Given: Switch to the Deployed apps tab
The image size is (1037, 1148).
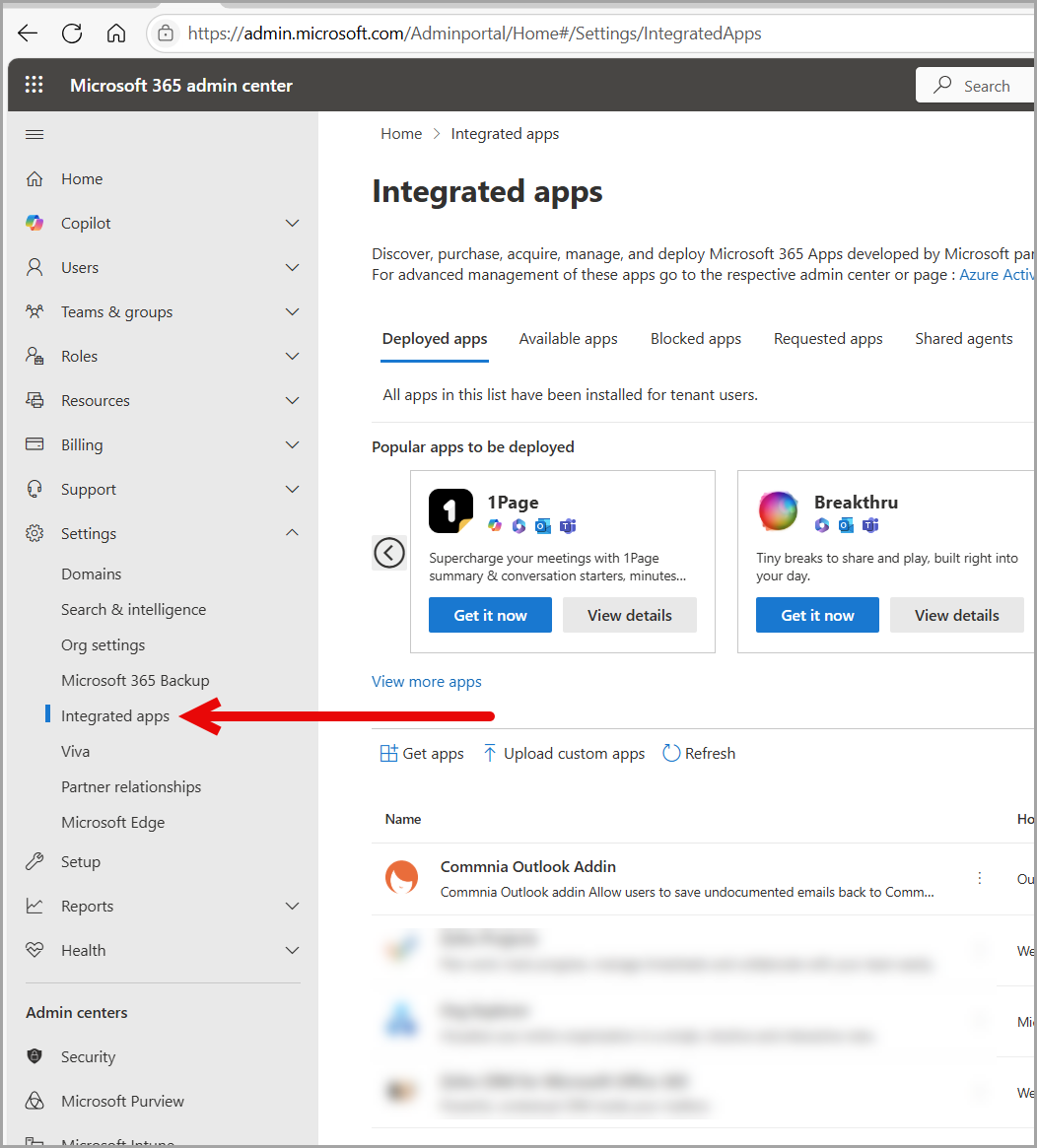Looking at the screenshot, I should pyautogui.click(x=435, y=339).
